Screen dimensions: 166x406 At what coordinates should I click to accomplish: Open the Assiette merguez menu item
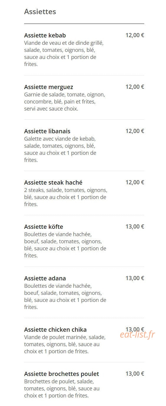(x=49, y=87)
